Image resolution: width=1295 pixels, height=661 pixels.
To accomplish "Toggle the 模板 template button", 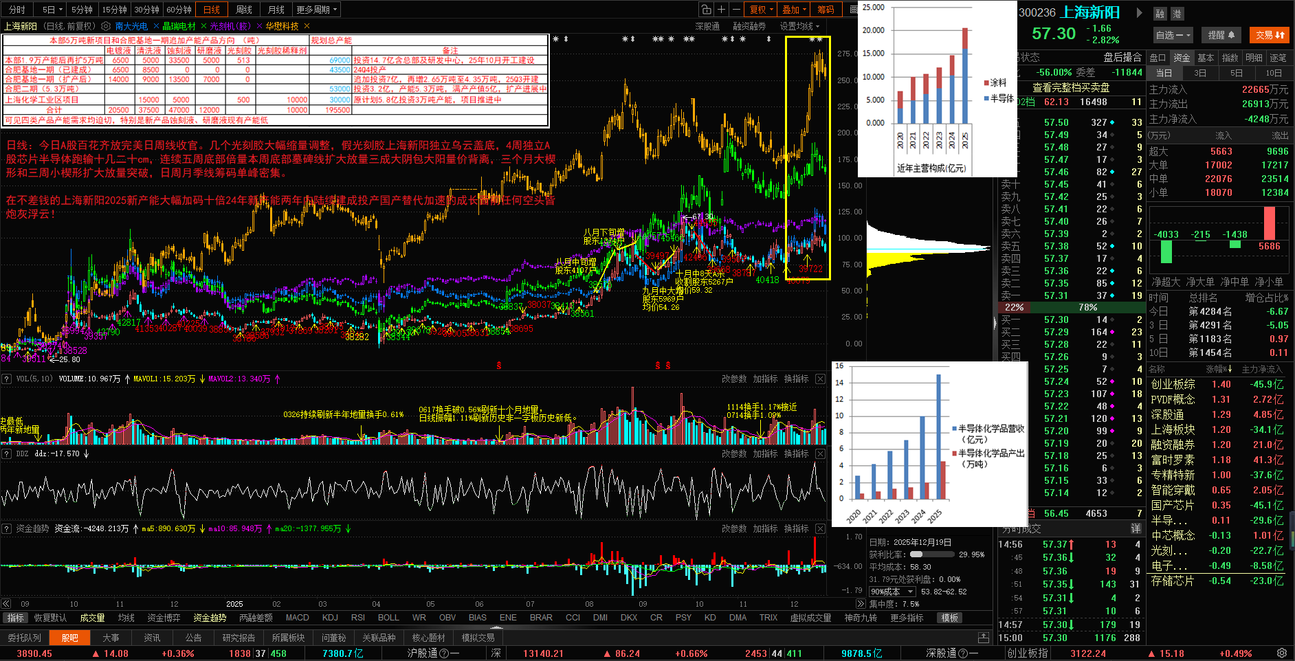I will pos(950,618).
